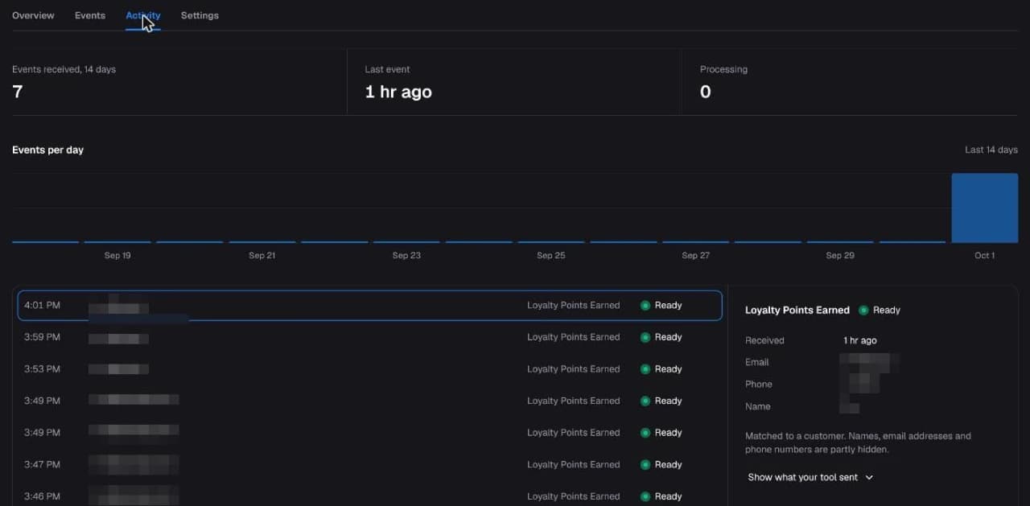
Task: Select the 3:53 PM event row
Action: pyautogui.click(x=370, y=369)
